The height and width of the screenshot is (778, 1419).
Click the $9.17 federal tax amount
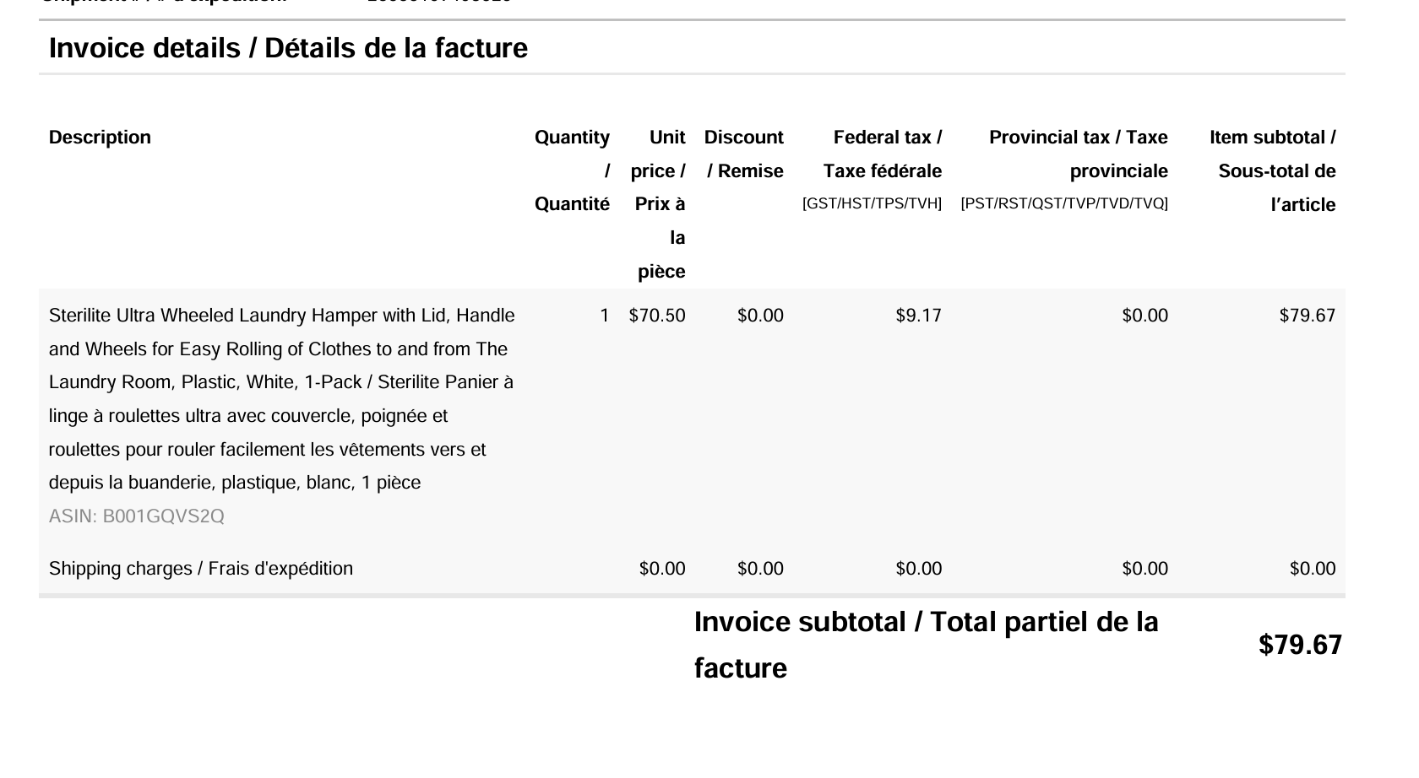(919, 316)
